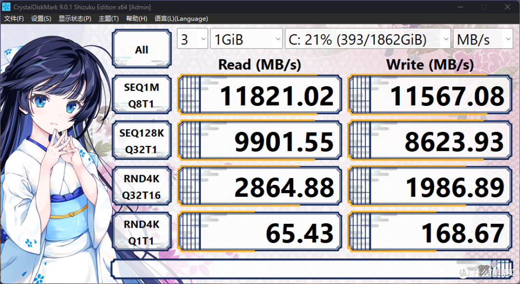Run all benchmarks with All button
This screenshot has height=284, width=520.
point(142,50)
